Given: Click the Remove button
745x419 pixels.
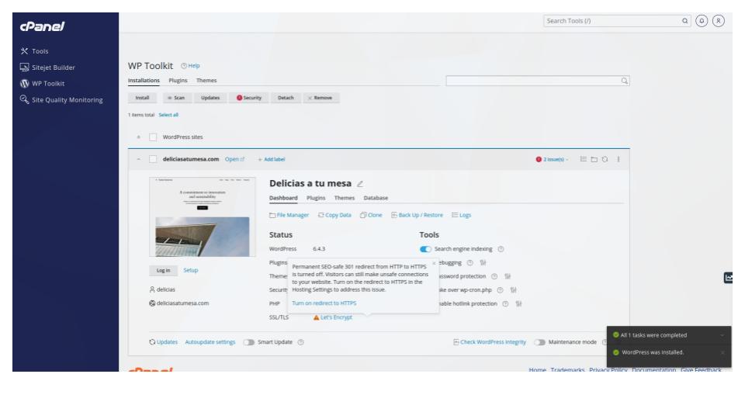Looking at the screenshot, I should point(321,98).
